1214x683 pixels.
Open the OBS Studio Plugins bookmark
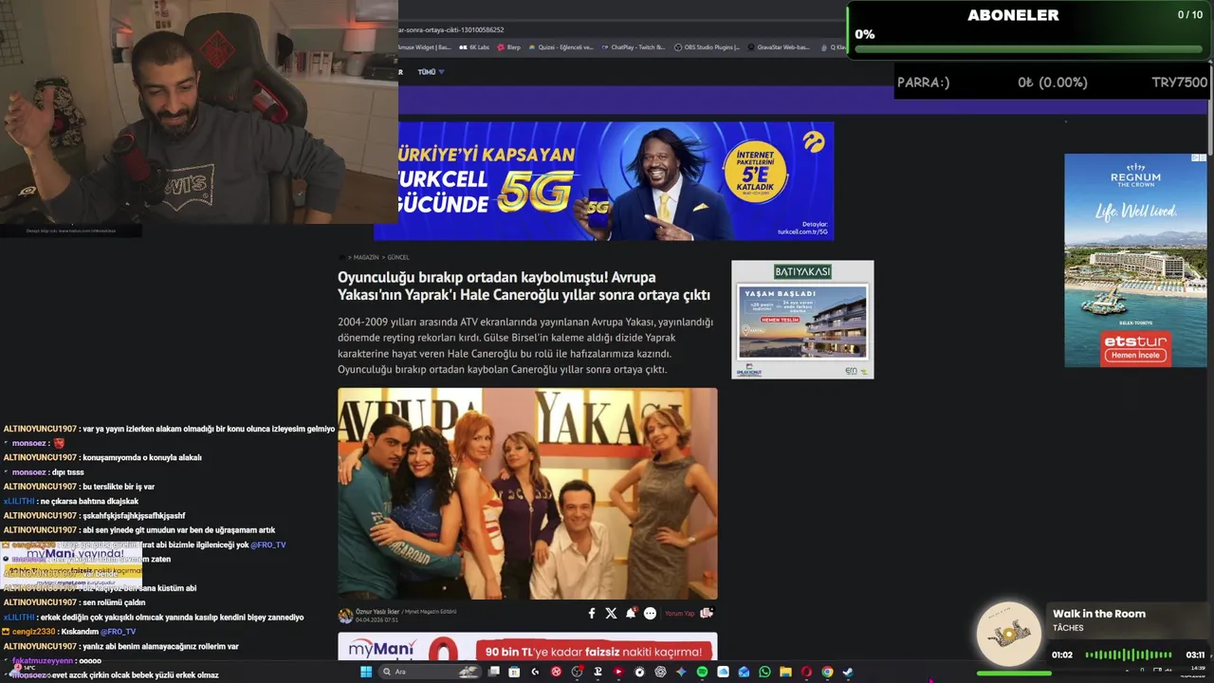pos(707,46)
